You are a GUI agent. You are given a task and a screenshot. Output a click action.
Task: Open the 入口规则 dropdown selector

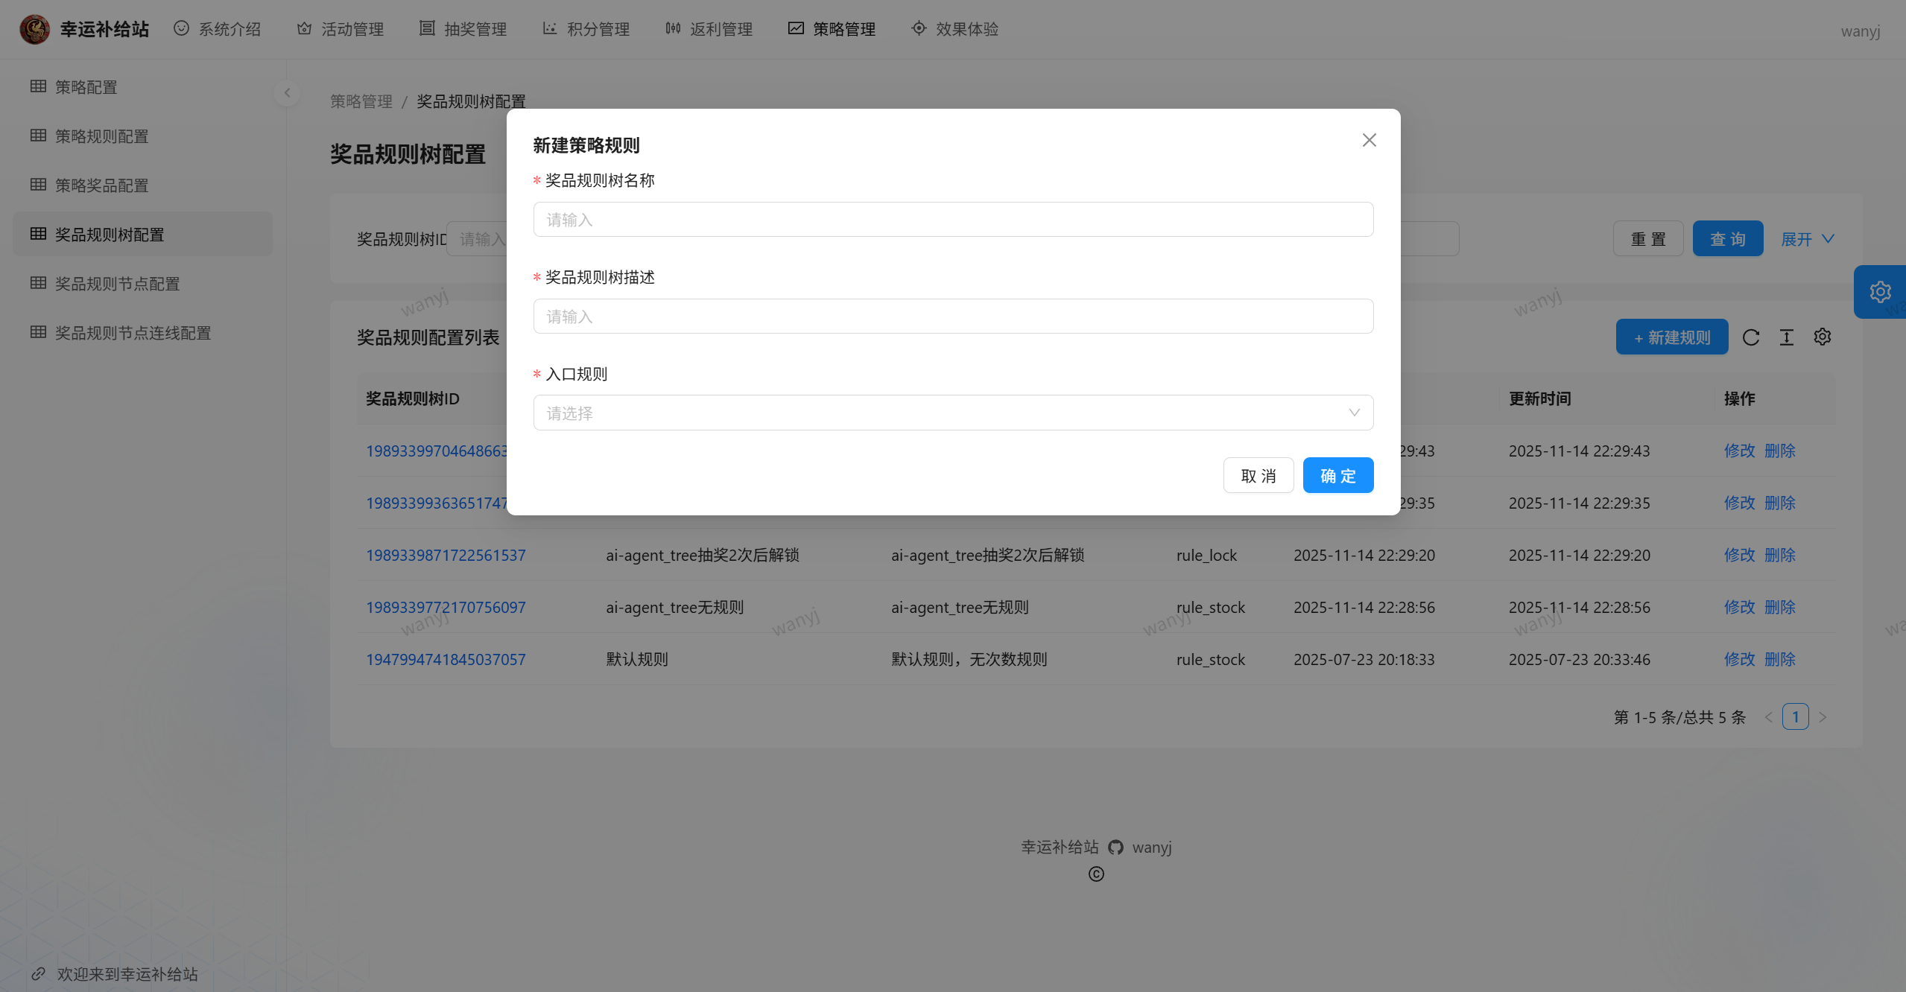tap(953, 413)
